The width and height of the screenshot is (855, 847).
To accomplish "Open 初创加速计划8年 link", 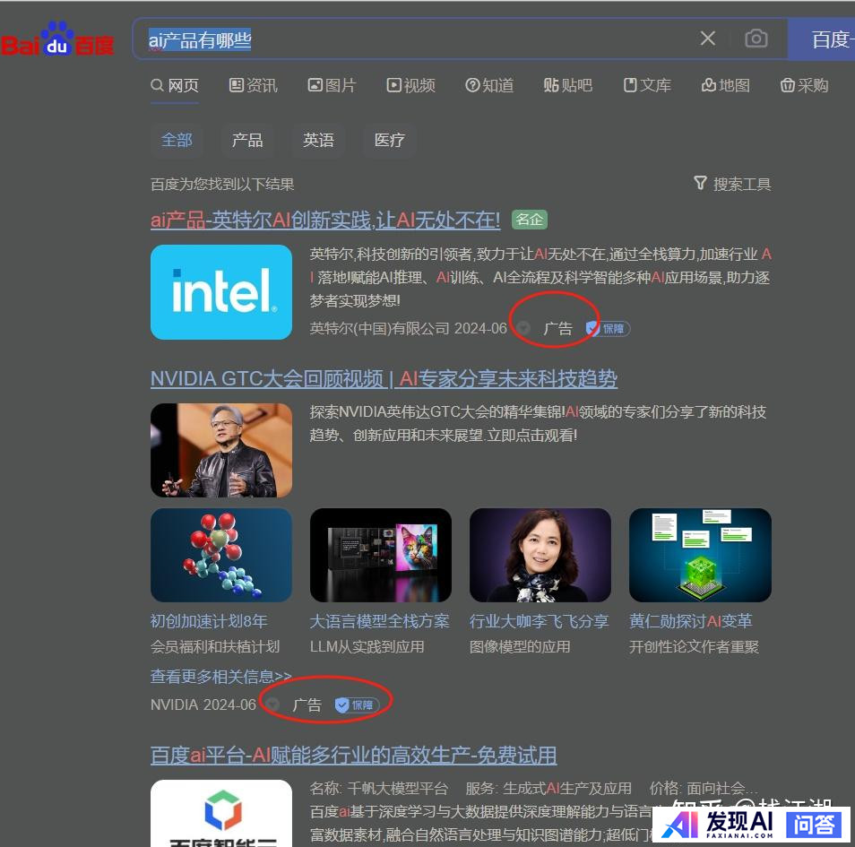I will click(x=209, y=620).
